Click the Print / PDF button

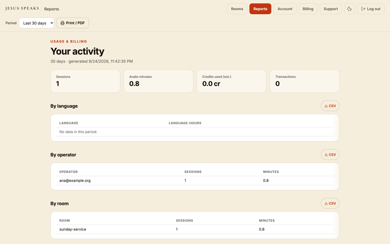73,23
